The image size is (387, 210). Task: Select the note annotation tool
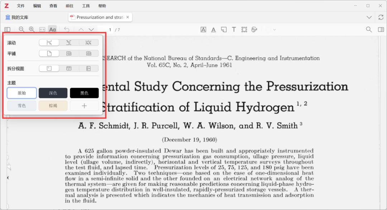coord(224,30)
